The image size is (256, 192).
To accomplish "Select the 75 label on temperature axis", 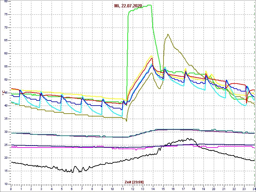I will (5, 14).
